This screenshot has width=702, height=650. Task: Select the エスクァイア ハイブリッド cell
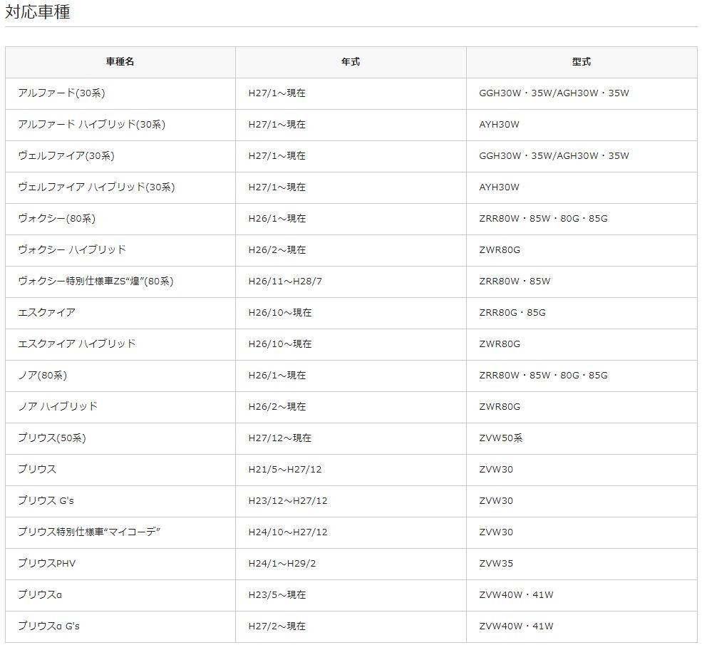coord(120,344)
